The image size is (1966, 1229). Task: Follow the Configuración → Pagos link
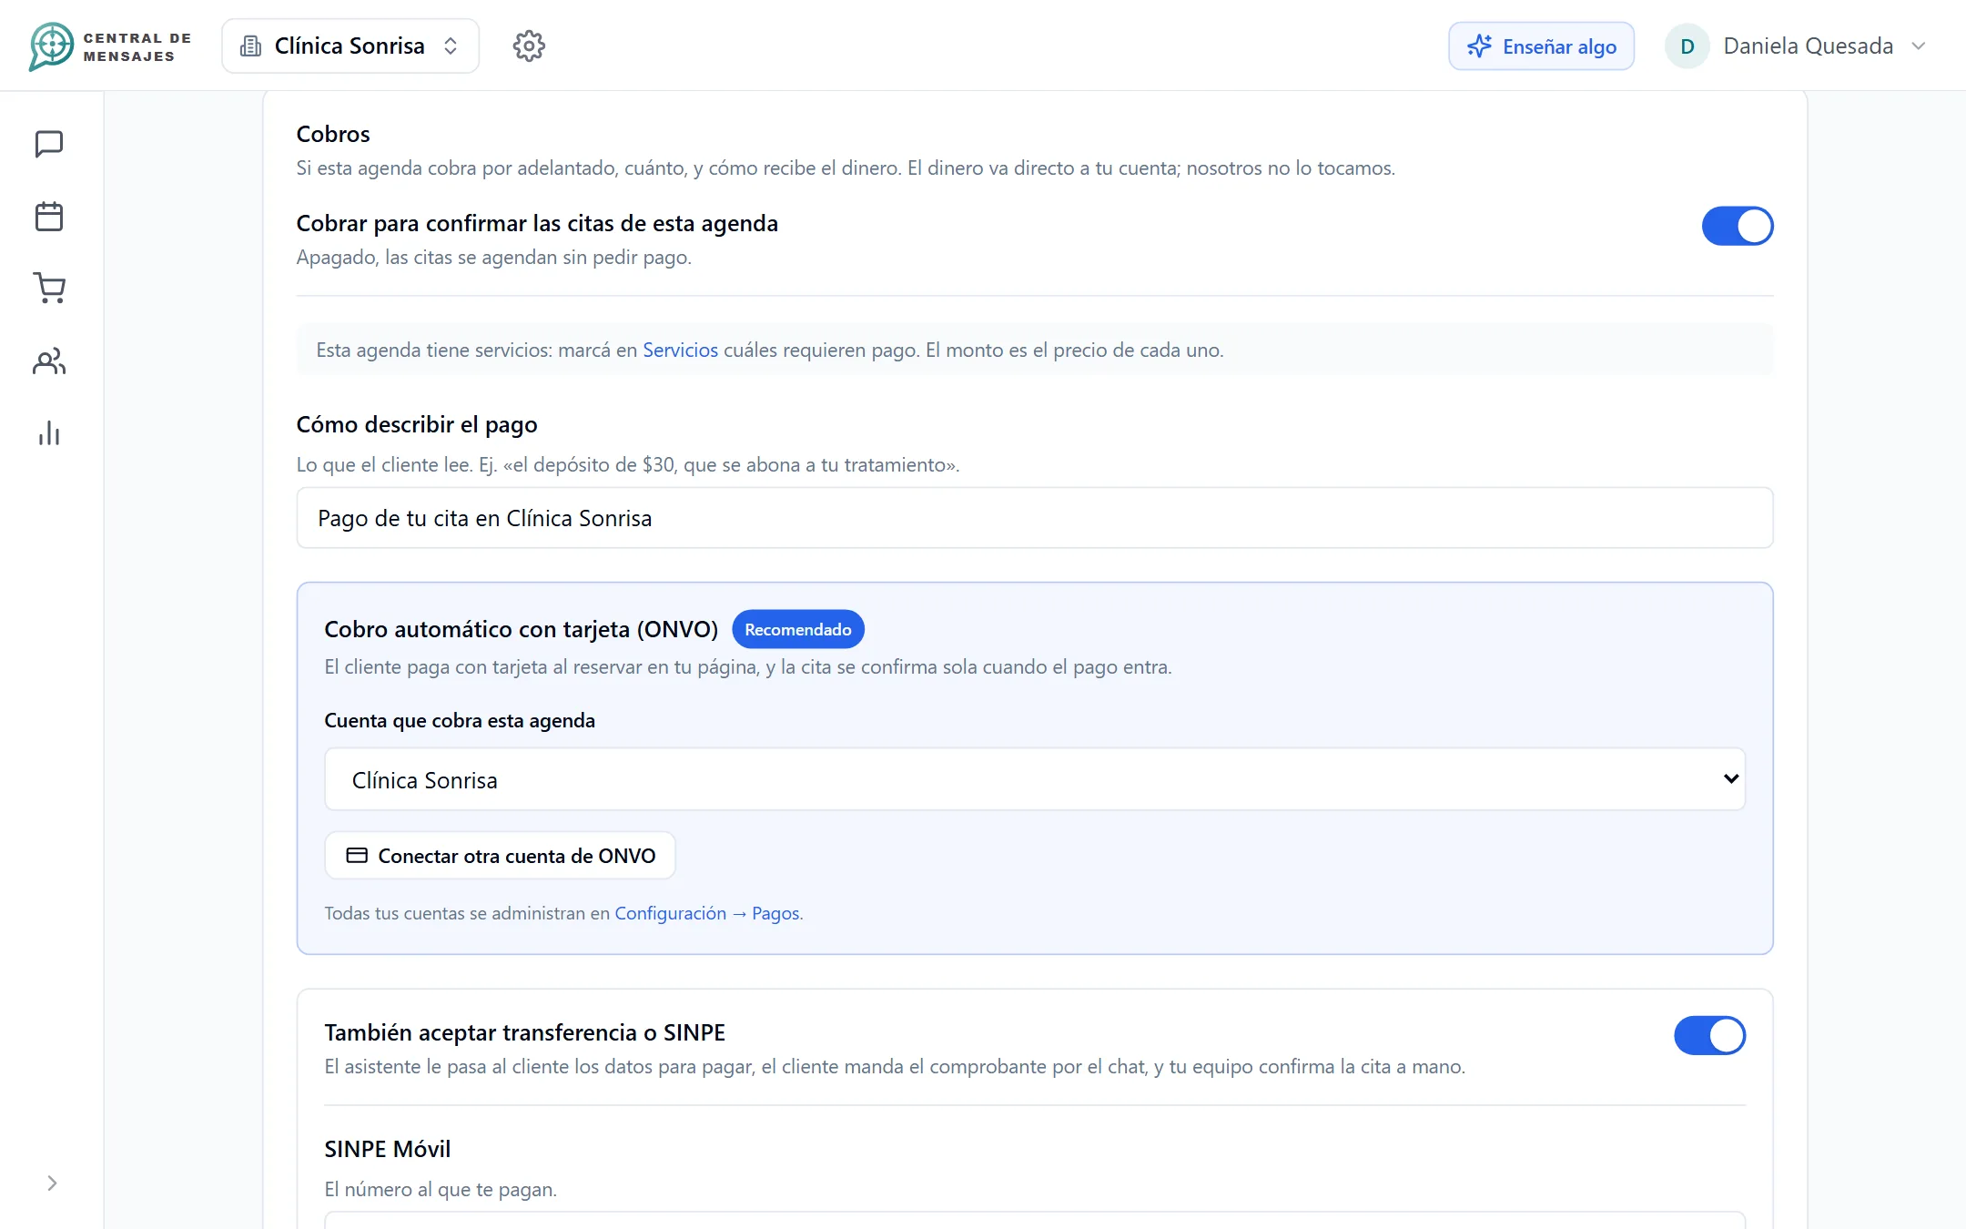tap(707, 913)
